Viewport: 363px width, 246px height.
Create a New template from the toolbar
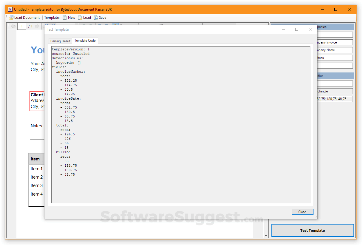(69, 18)
